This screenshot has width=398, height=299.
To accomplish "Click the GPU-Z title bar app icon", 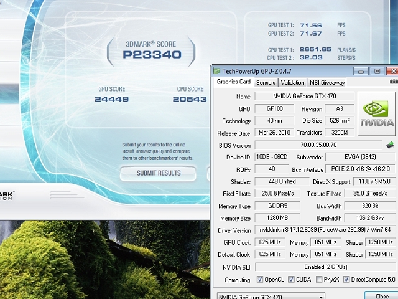I will click(216, 70).
